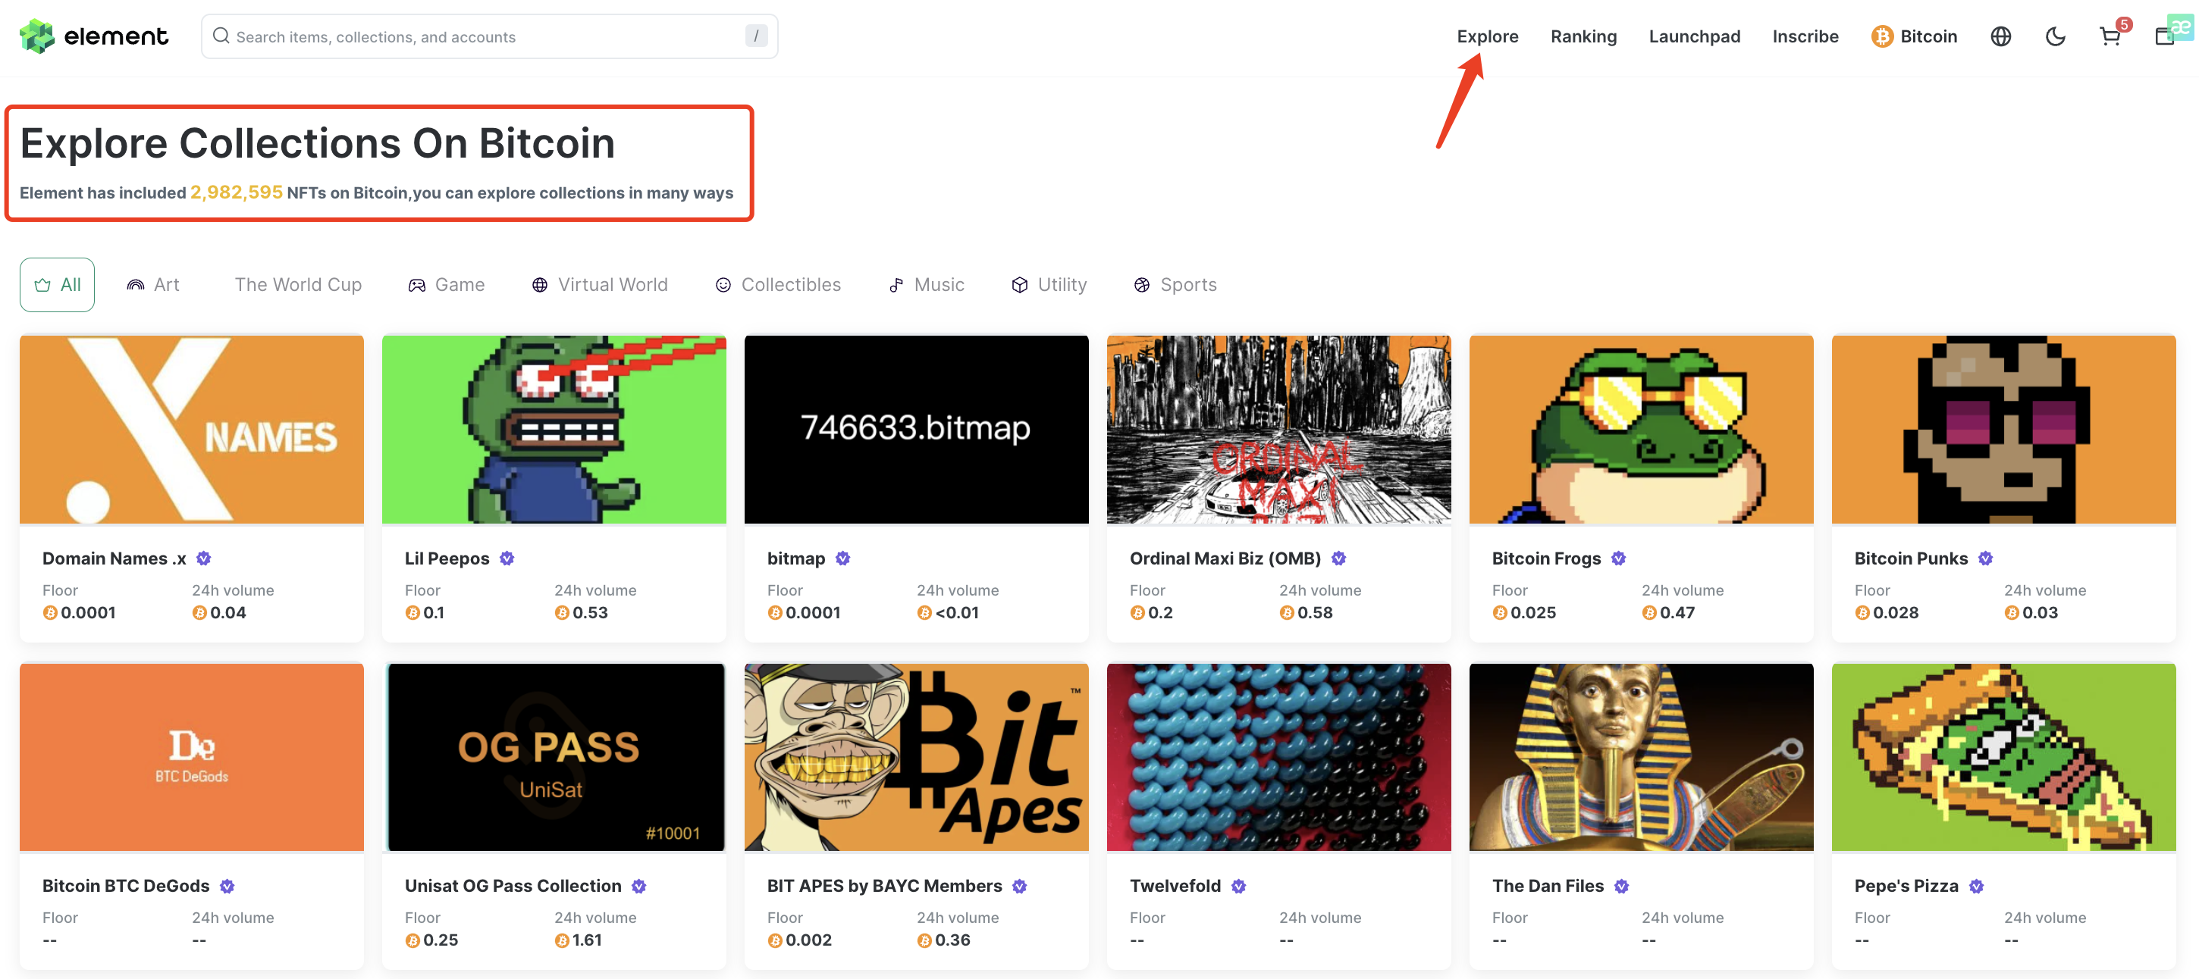The image size is (2199, 979).
Task: Click verified badge next to Bitcoin Frogs
Action: (x=1617, y=558)
